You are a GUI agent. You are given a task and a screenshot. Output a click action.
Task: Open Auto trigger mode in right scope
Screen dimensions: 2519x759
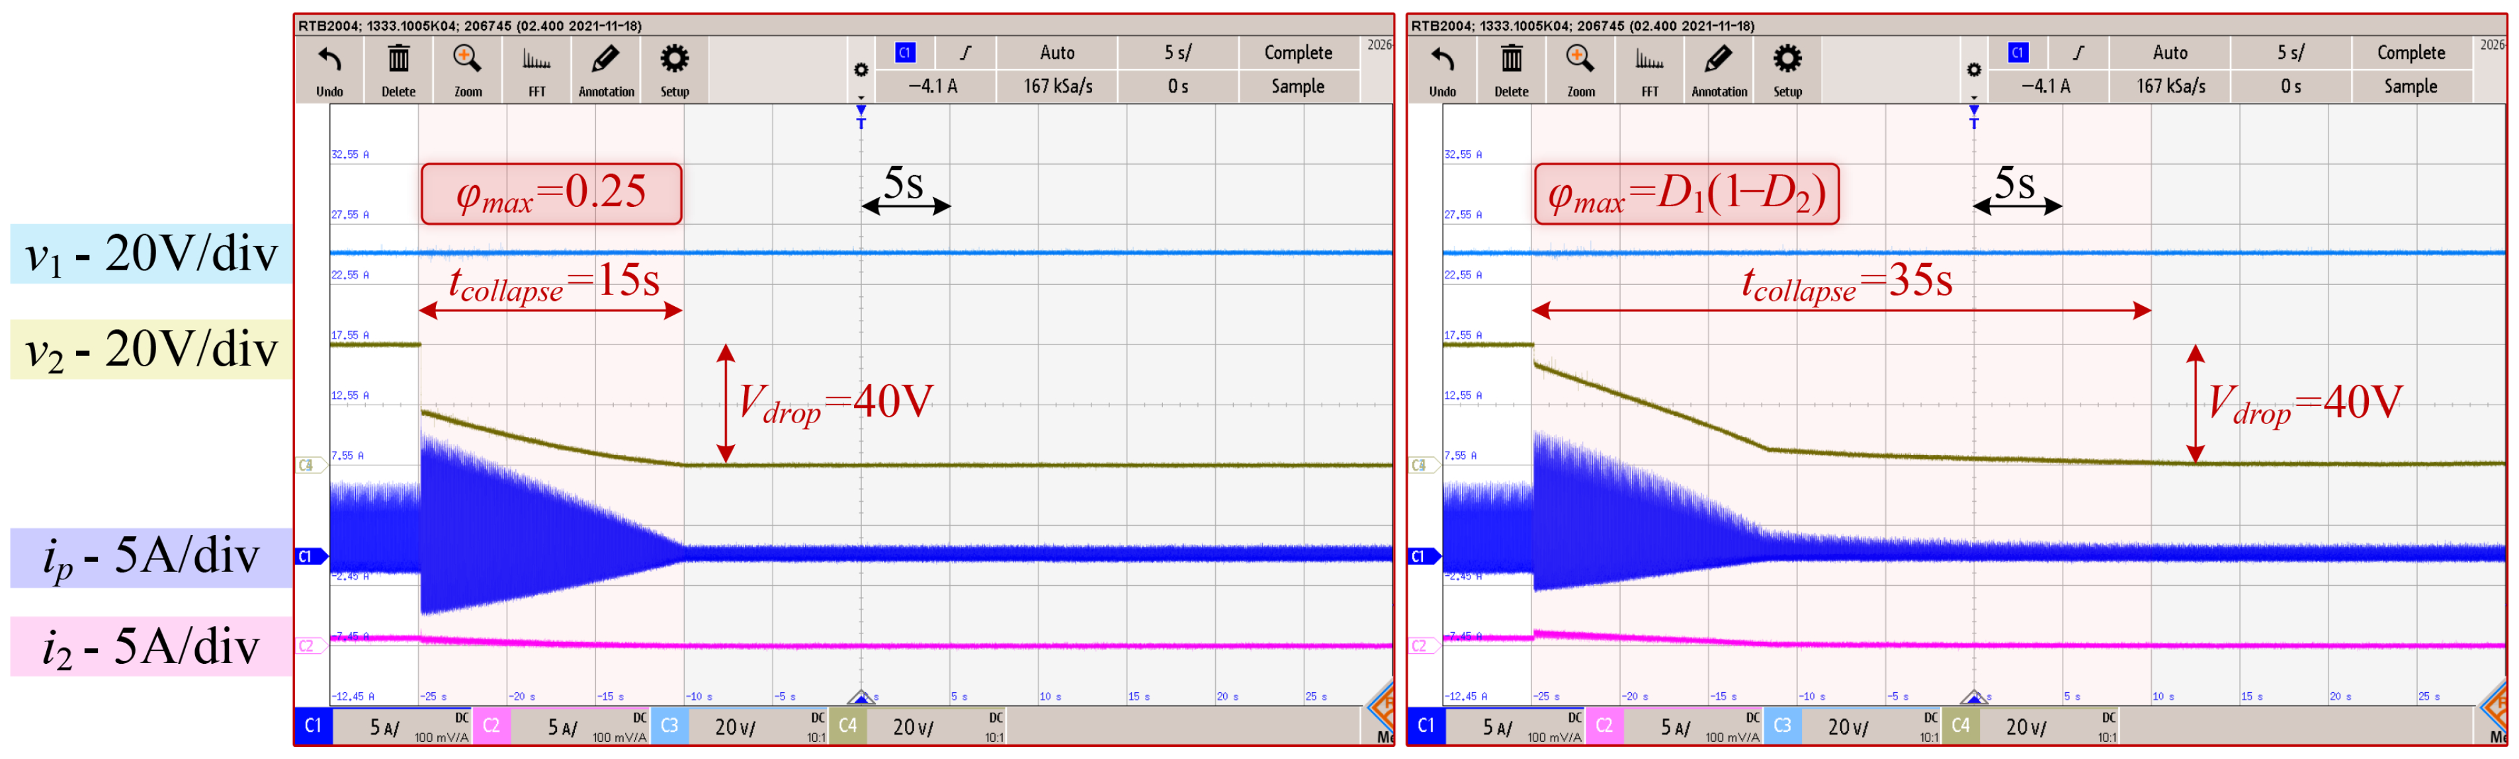[2170, 53]
